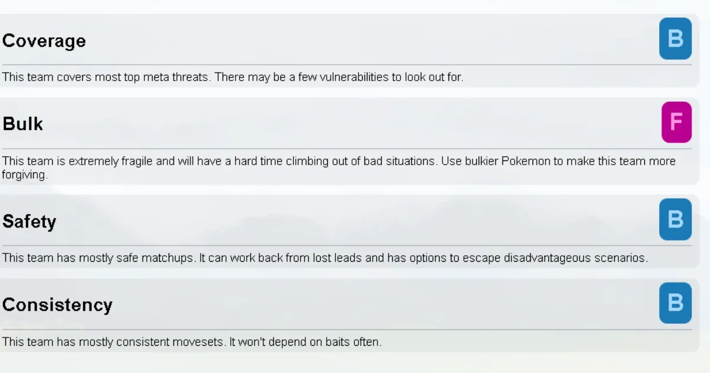
Task: Toggle the Consistency section heading
Action: pyautogui.click(x=57, y=305)
